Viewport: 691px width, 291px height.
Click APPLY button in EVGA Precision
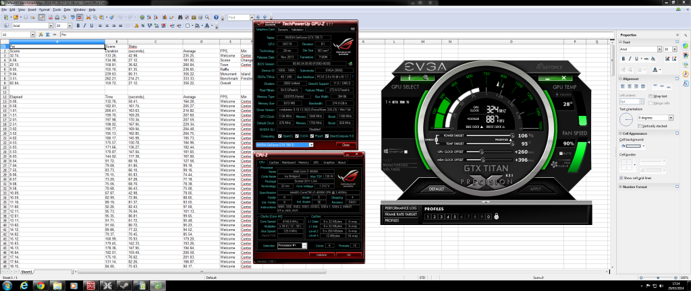click(535, 189)
